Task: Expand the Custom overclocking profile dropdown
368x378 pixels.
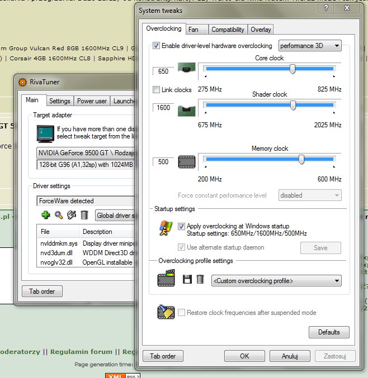Action: [276, 281]
